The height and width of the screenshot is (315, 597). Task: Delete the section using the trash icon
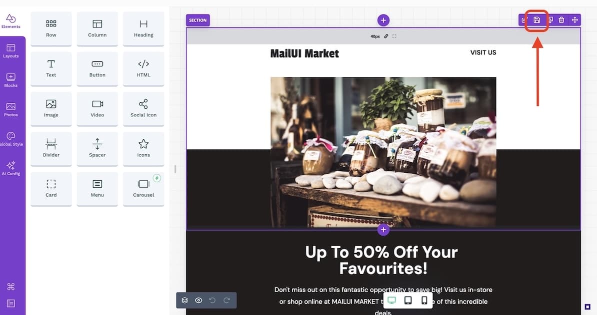pos(561,20)
